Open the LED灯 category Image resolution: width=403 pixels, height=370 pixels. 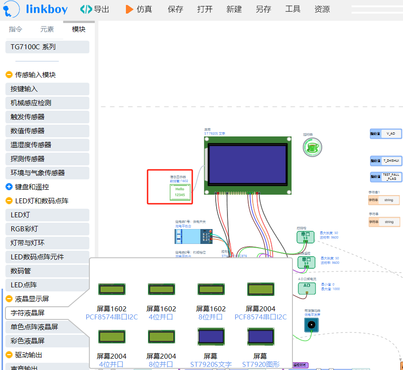[x=47, y=215]
